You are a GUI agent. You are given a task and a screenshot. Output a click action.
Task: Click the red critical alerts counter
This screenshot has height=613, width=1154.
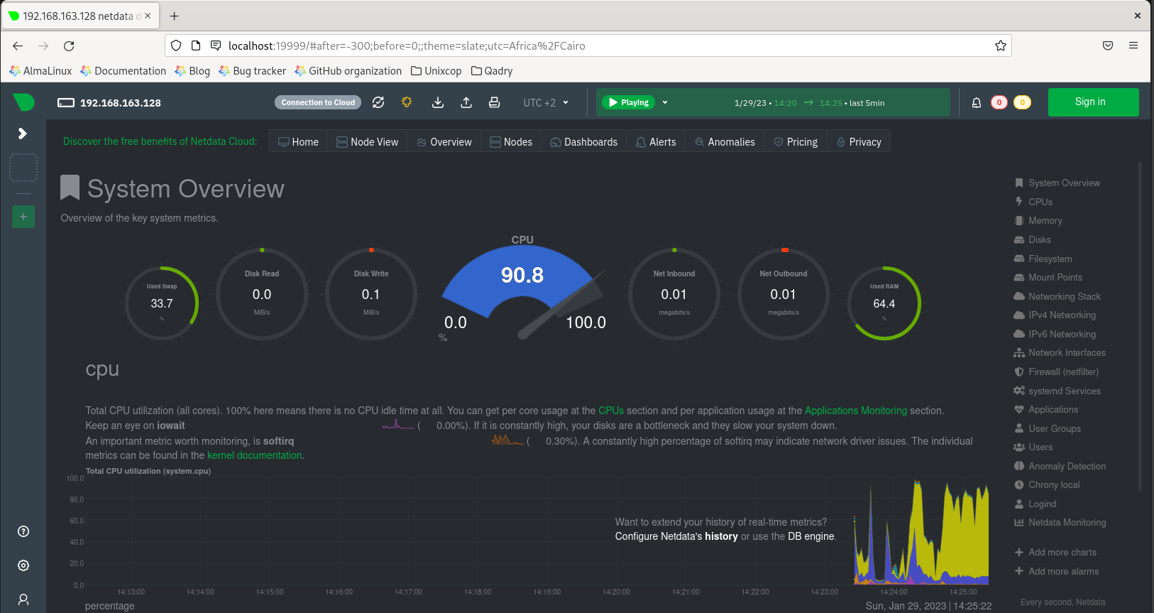tap(999, 102)
